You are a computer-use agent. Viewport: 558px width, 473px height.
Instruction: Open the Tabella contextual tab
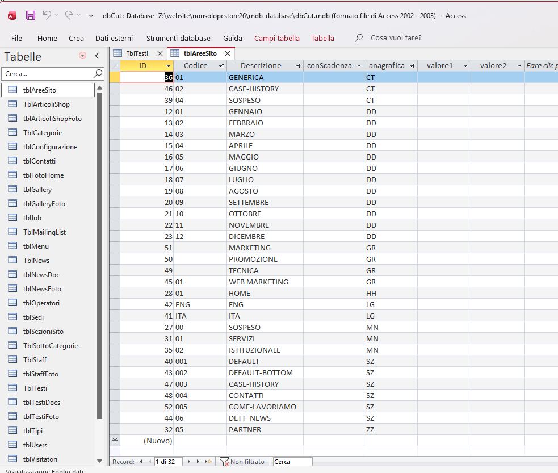pyautogui.click(x=322, y=38)
